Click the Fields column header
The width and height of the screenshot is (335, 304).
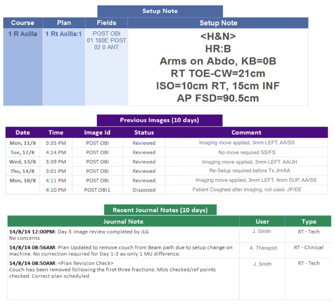(x=107, y=23)
